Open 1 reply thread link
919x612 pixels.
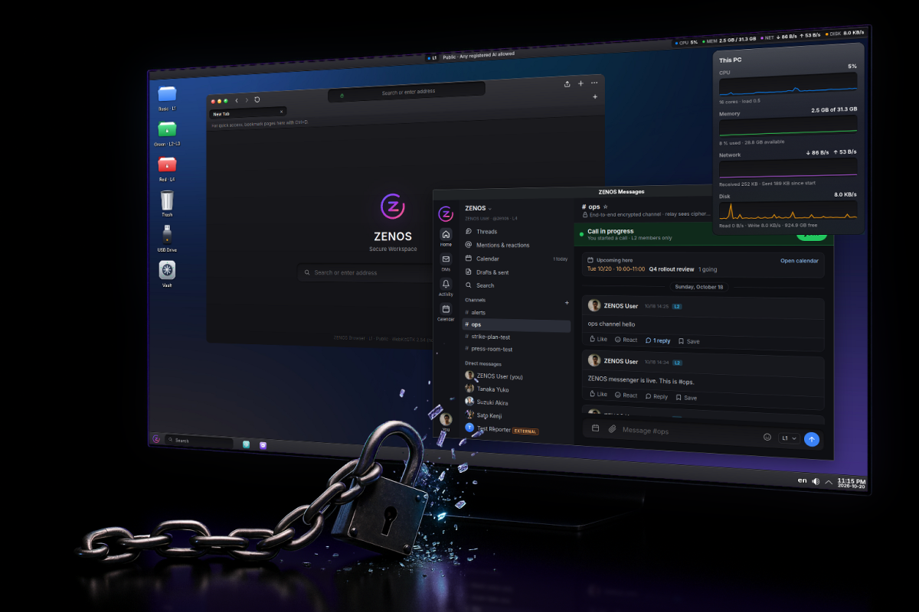658,340
